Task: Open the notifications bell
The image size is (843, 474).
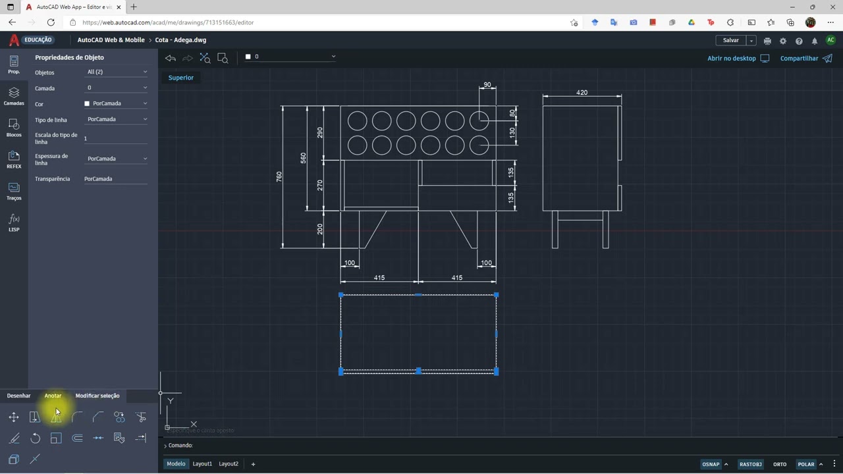Action: pyautogui.click(x=815, y=41)
